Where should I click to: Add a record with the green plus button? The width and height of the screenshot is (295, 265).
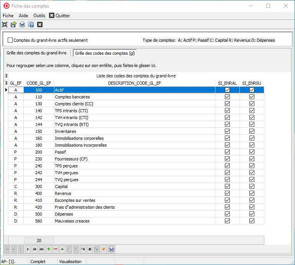point(49,249)
